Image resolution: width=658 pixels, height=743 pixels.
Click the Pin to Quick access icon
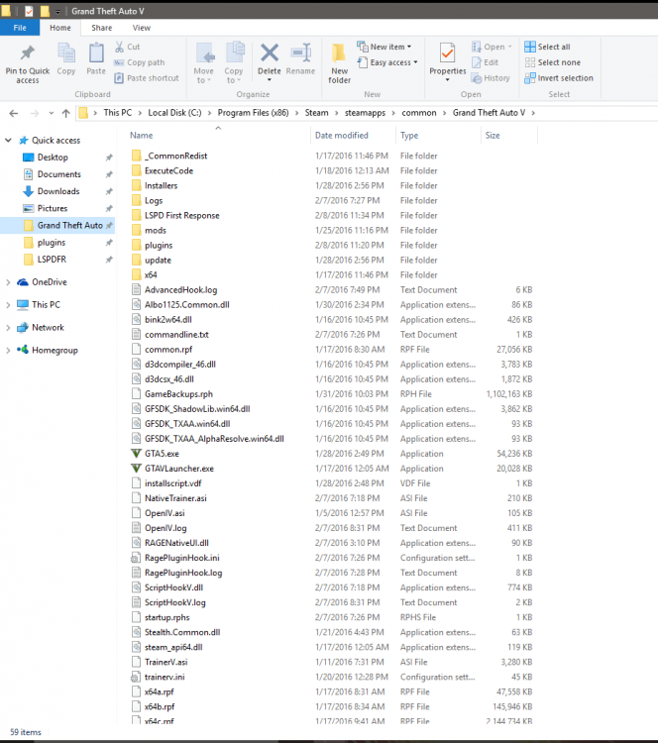28,53
